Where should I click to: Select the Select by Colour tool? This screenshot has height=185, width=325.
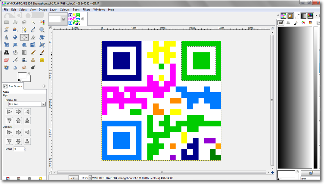click(x=42, y=22)
